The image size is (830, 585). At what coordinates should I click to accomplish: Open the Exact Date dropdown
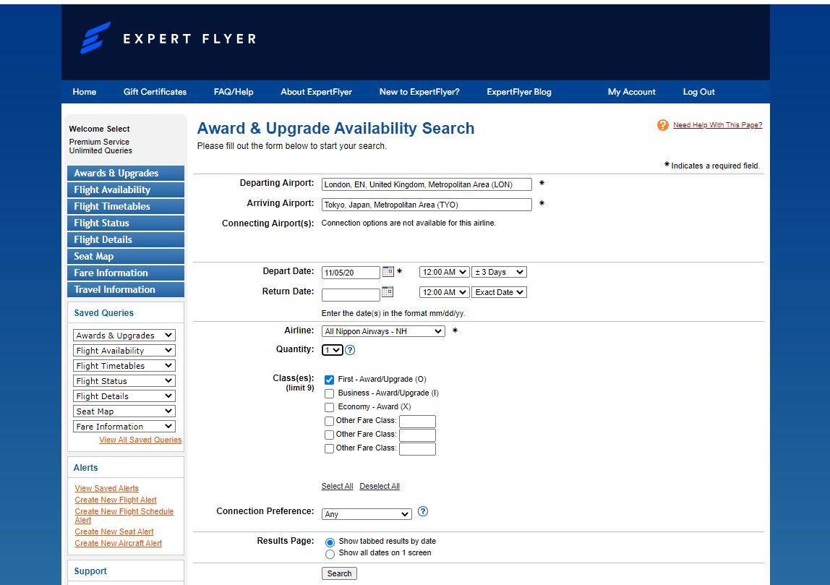pyautogui.click(x=499, y=292)
